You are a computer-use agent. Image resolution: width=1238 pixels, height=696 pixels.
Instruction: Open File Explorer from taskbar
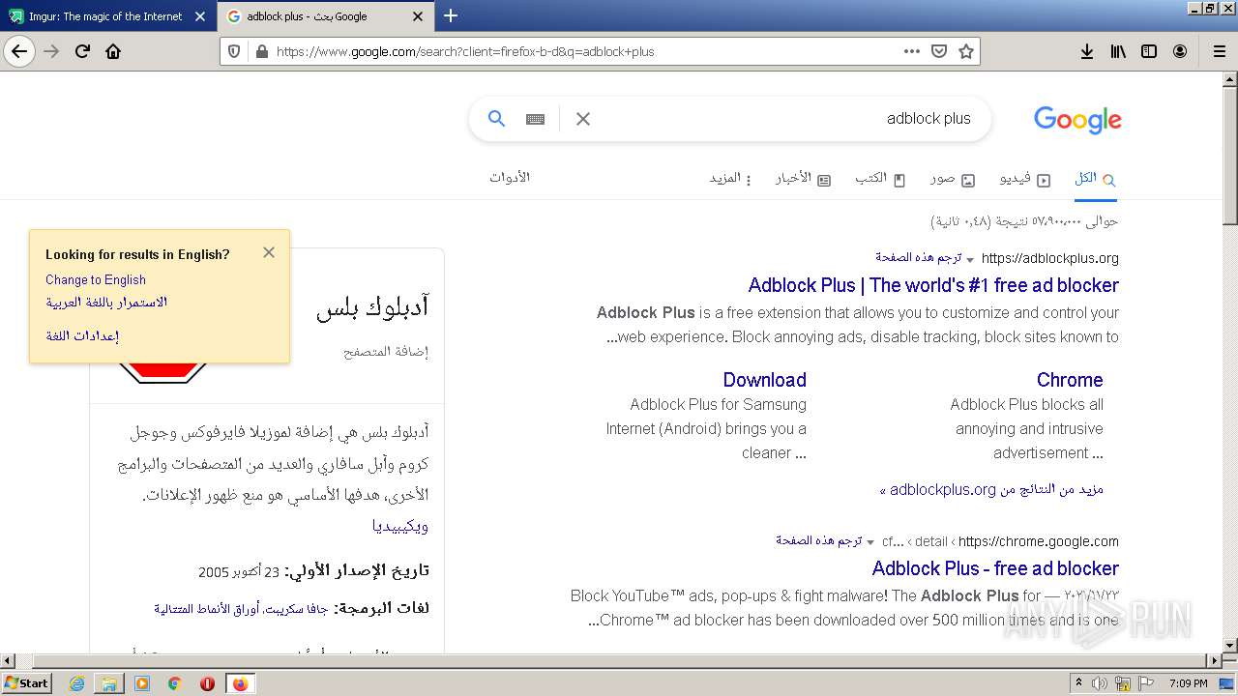[x=109, y=683]
